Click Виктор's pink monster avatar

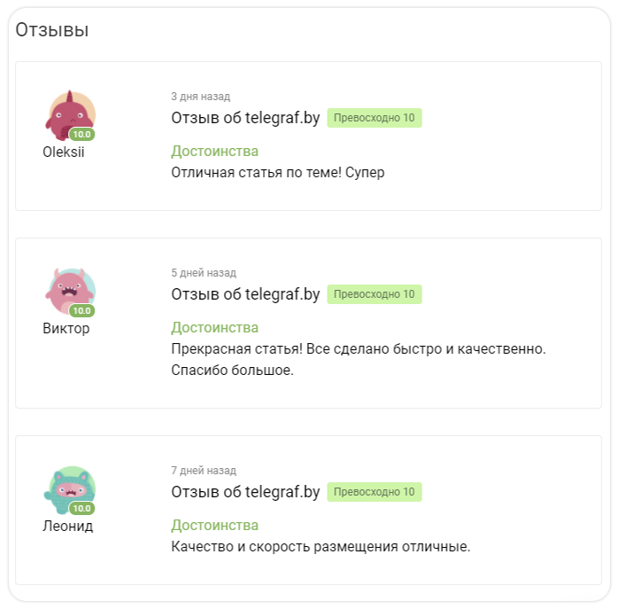tap(70, 292)
